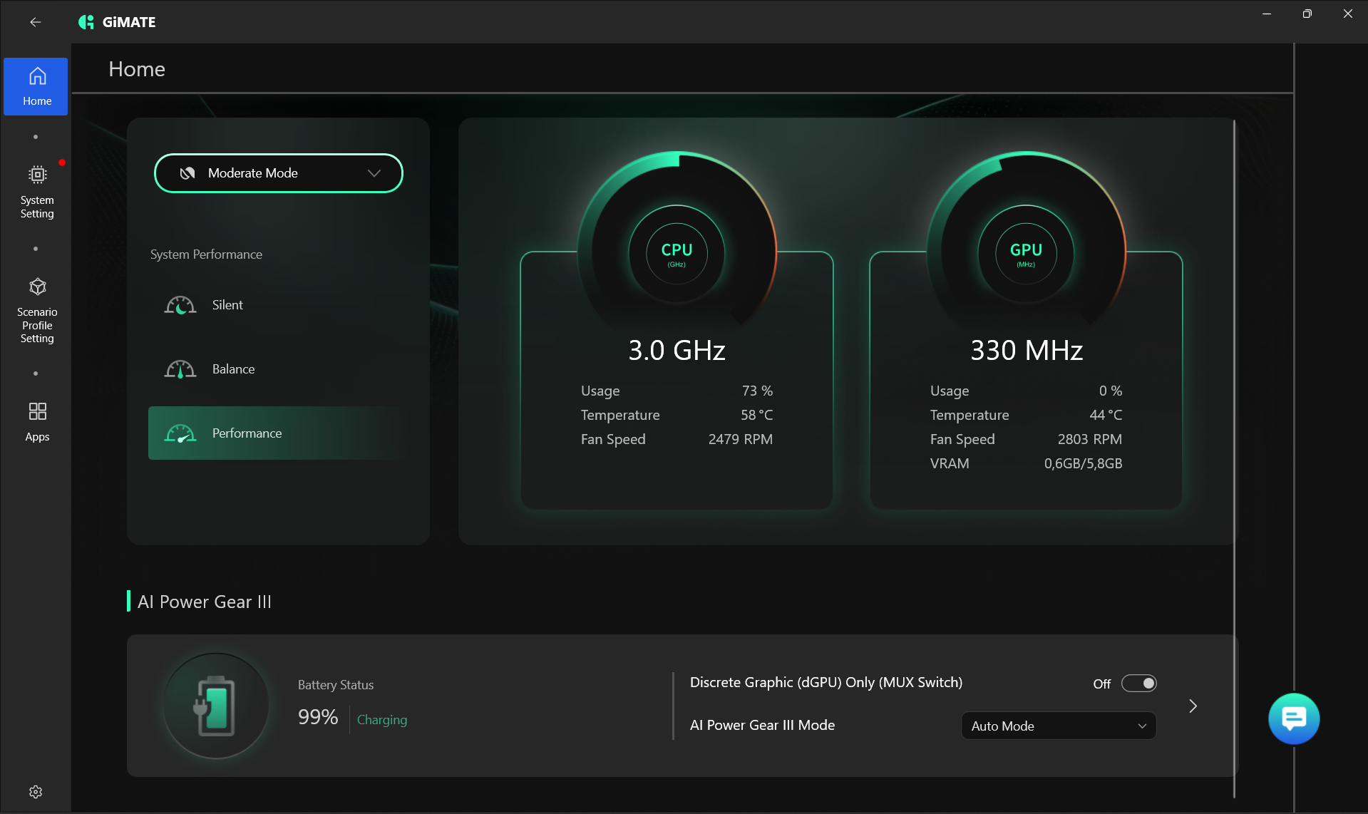Open the AI Power Gear III Mode dropdown
This screenshot has height=814, width=1368.
(x=1059, y=726)
